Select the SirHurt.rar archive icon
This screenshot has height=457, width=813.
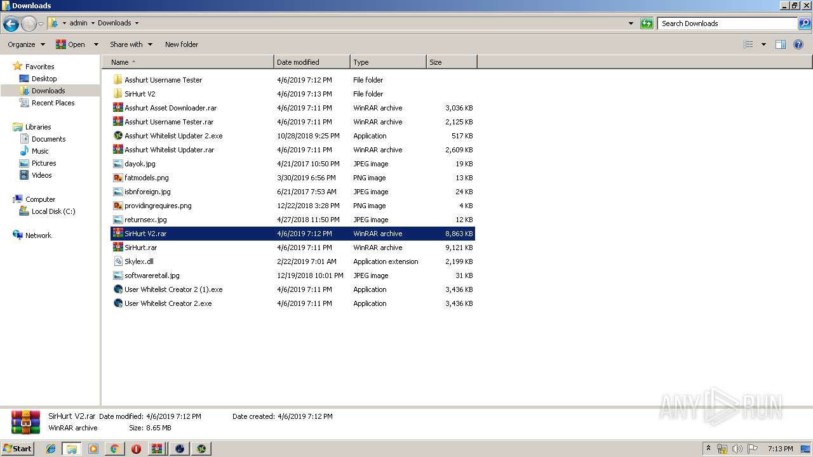click(118, 248)
